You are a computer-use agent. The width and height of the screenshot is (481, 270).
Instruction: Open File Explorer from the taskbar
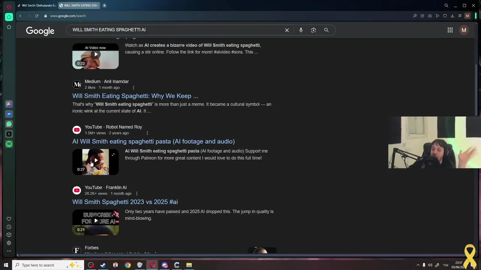pos(189,265)
